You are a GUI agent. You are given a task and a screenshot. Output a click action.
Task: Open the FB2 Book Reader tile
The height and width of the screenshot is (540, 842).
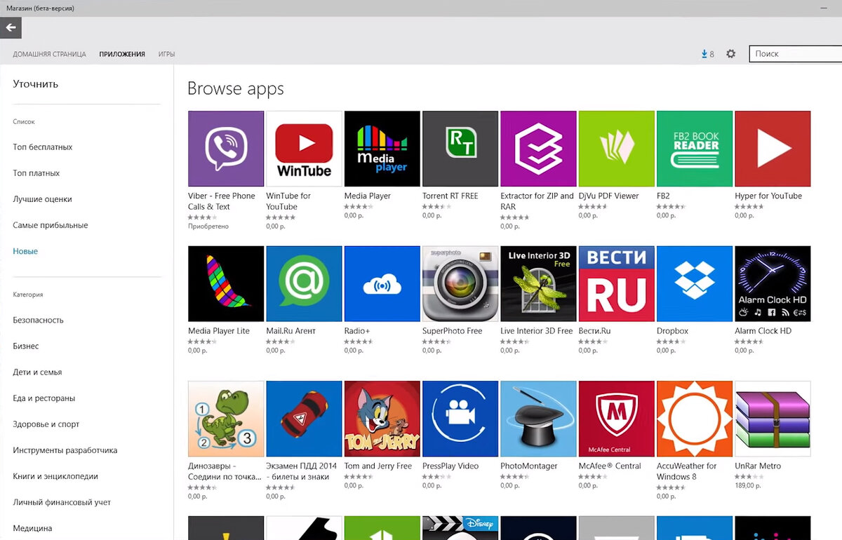click(695, 149)
